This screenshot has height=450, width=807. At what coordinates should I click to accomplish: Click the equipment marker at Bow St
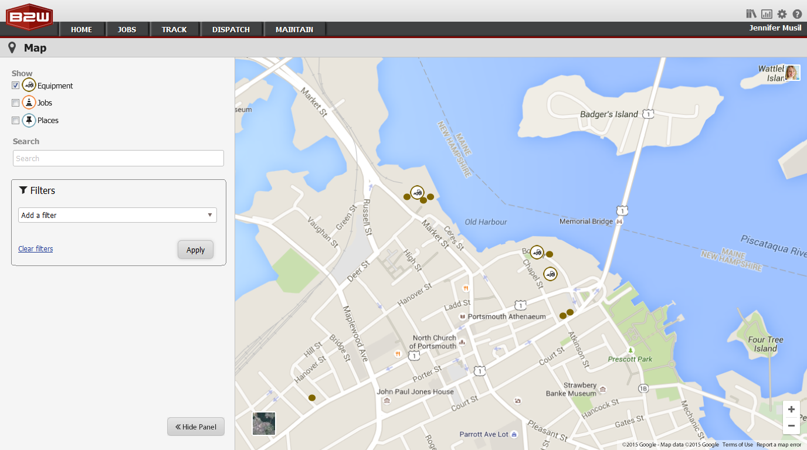click(537, 252)
